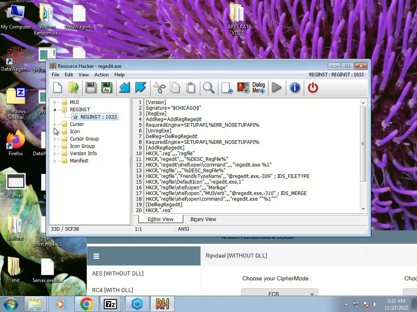Viewport: 417px width, 312px height.
Task: Click the Windows Start button
Action: click(x=11, y=304)
